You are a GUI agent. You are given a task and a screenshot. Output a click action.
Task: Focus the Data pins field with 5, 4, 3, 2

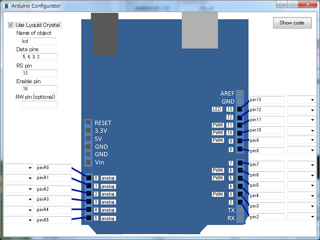click(x=39, y=57)
